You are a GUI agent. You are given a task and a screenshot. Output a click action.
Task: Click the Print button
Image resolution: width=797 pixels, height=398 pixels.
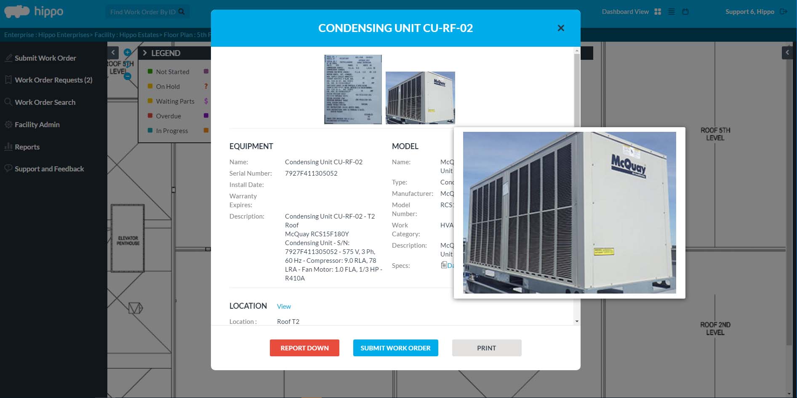(x=487, y=348)
